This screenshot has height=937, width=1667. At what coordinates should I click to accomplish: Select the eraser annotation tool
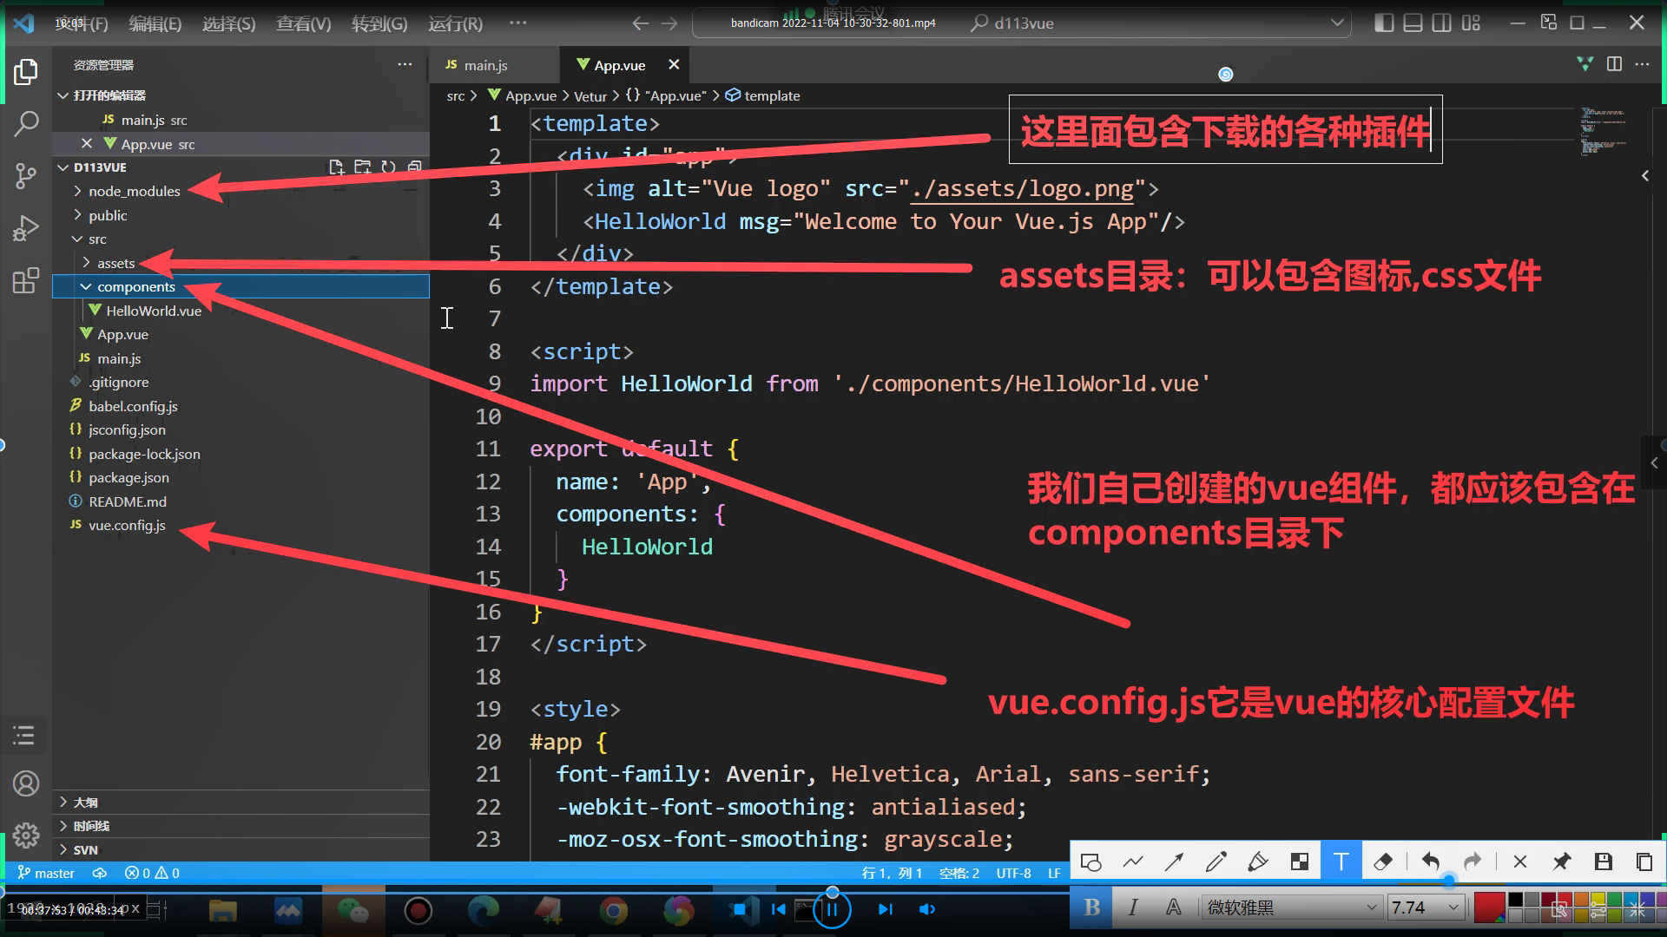pos(1383,862)
